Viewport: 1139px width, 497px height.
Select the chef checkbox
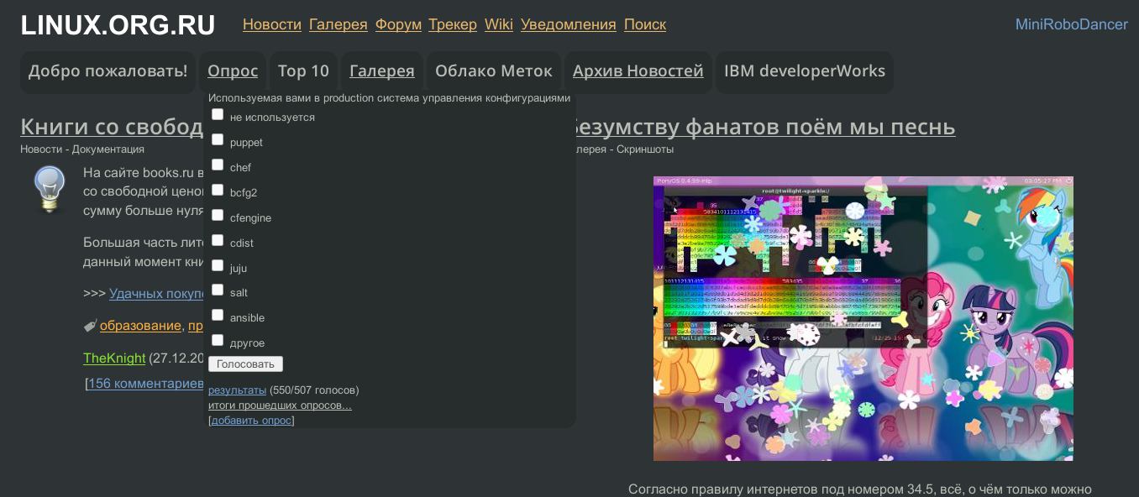click(218, 165)
